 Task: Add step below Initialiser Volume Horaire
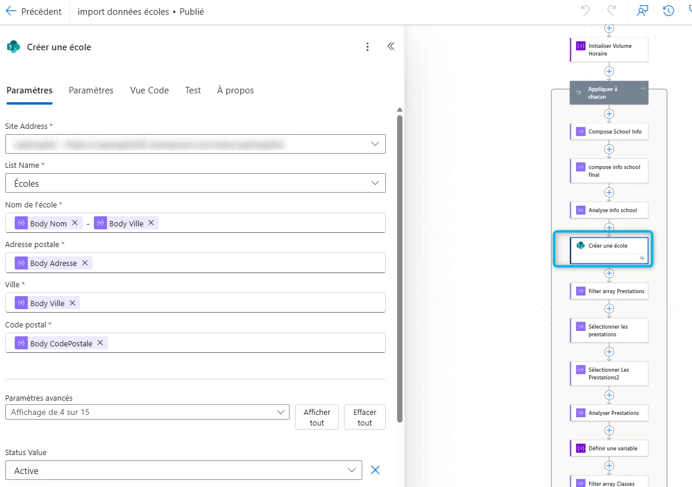(609, 71)
